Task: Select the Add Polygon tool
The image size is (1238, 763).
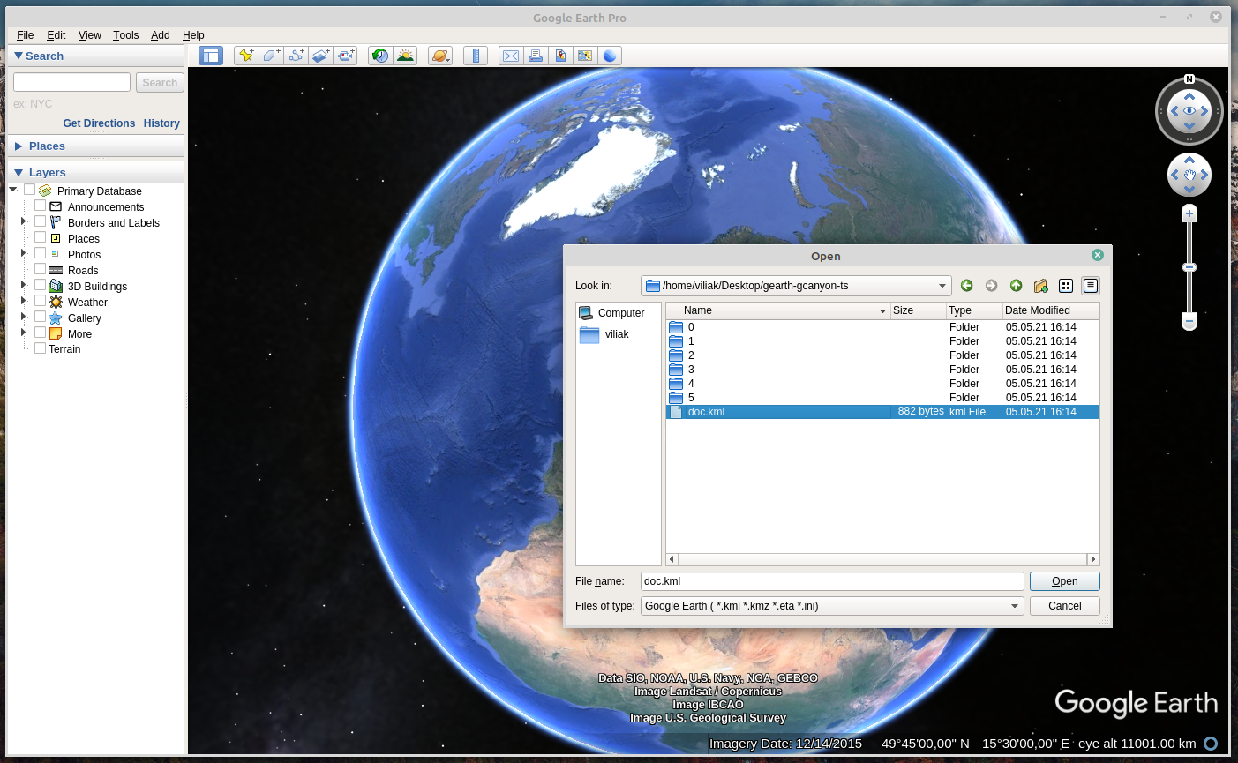Action: [271, 56]
